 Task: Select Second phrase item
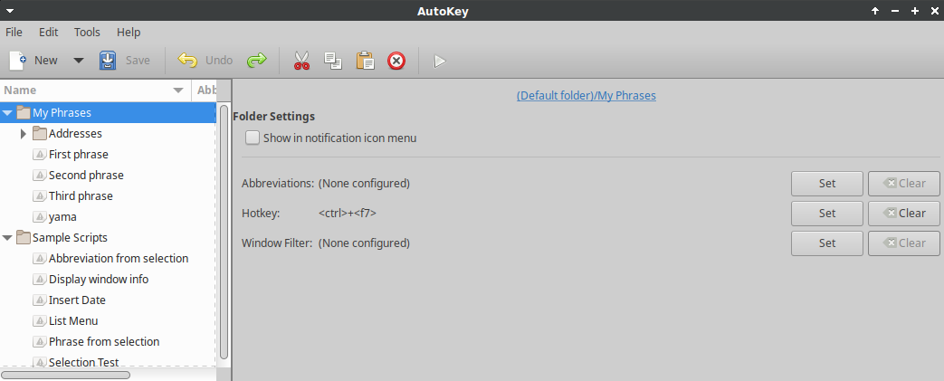pyautogui.click(x=86, y=176)
